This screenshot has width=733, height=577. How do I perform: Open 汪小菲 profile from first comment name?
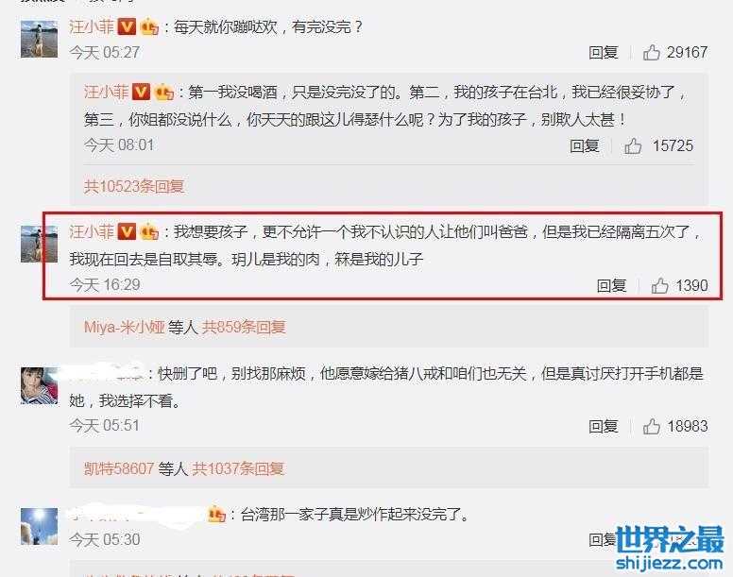point(92,26)
